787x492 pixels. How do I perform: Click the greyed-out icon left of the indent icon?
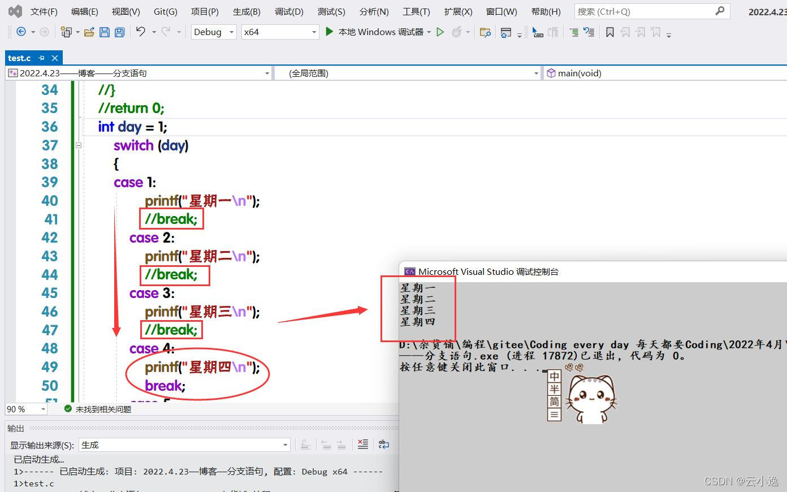click(553, 32)
